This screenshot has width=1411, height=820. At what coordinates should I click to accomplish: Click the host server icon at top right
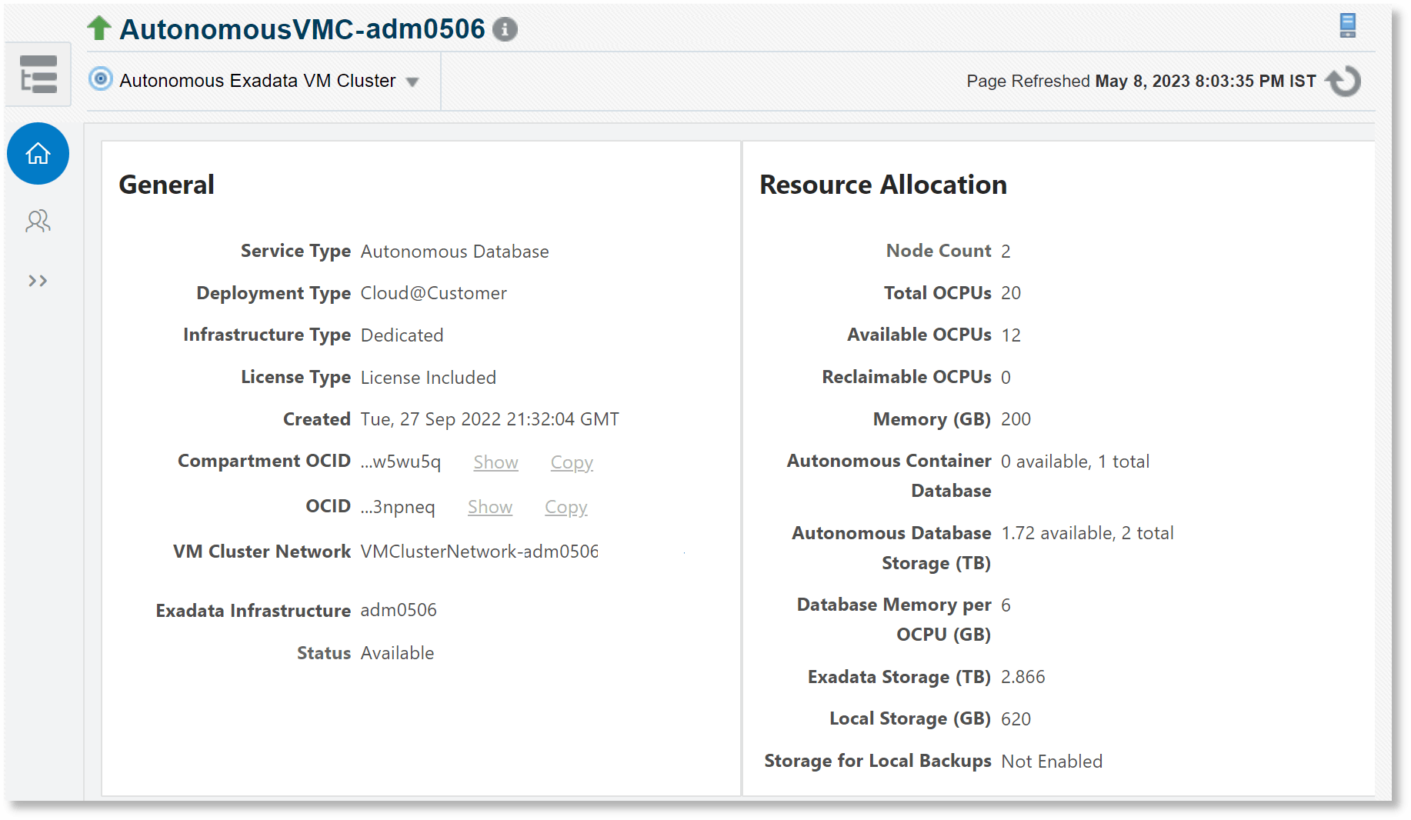(x=1347, y=25)
